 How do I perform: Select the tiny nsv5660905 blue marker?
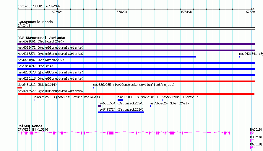click(162, 100)
